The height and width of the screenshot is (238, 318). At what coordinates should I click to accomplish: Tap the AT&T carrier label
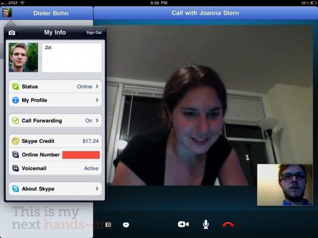[x=13, y=3]
